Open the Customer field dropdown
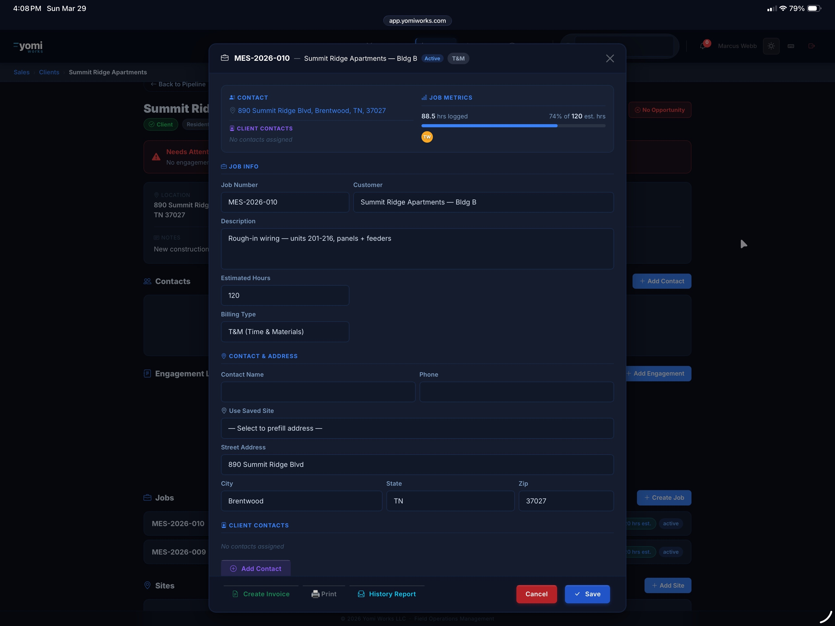This screenshot has width=835, height=626. (x=483, y=202)
